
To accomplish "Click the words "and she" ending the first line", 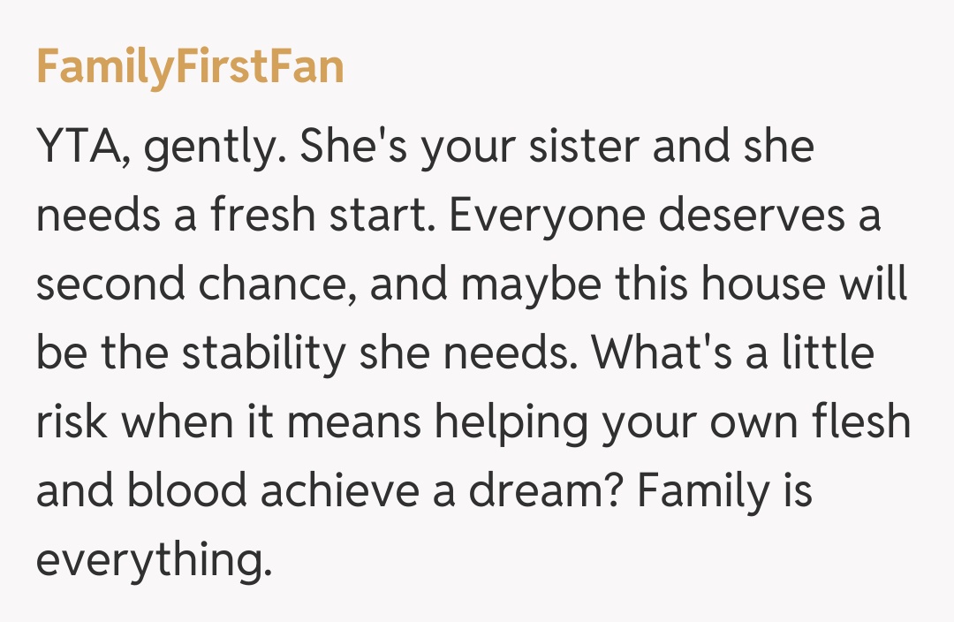I will (733, 148).
